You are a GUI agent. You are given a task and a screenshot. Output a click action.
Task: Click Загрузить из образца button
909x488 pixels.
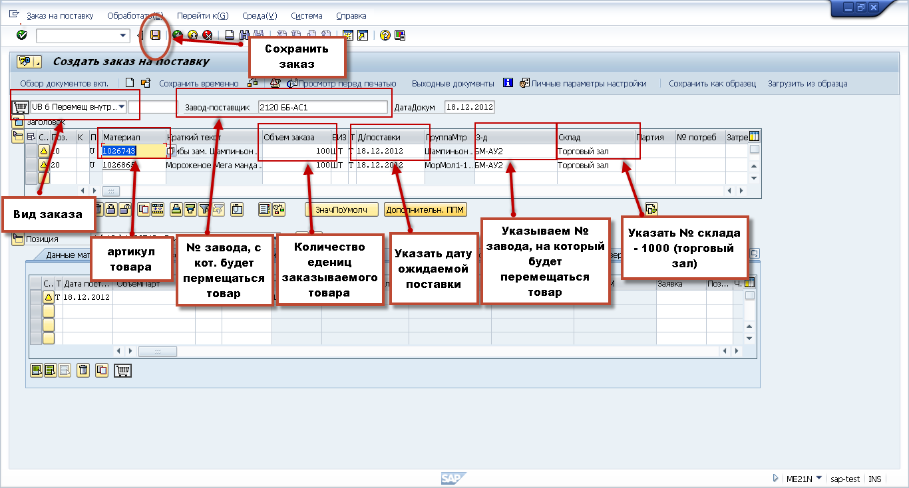pyautogui.click(x=807, y=84)
